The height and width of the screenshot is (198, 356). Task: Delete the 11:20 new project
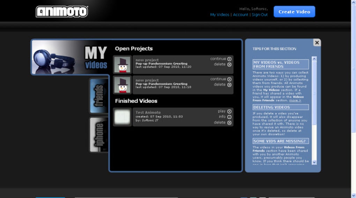[223, 64]
